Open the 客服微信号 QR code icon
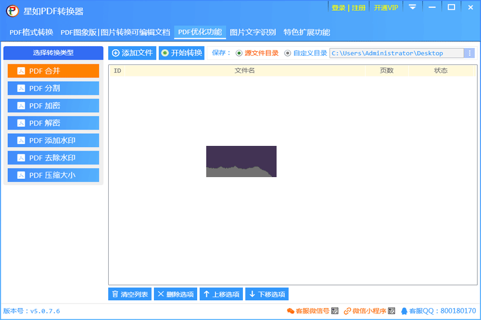This screenshot has height=320, width=481. click(335, 311)
